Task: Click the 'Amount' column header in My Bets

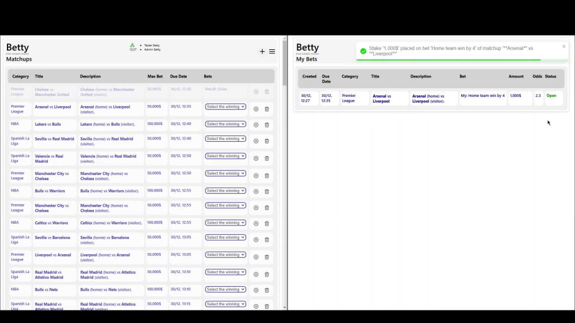Action: pyautogui.click(x=516, y=76)
